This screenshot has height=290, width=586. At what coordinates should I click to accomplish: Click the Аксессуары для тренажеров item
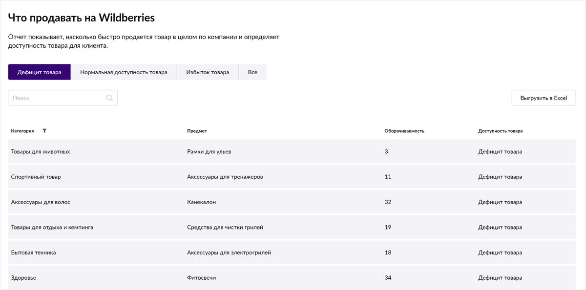click(x=225, y=177)
